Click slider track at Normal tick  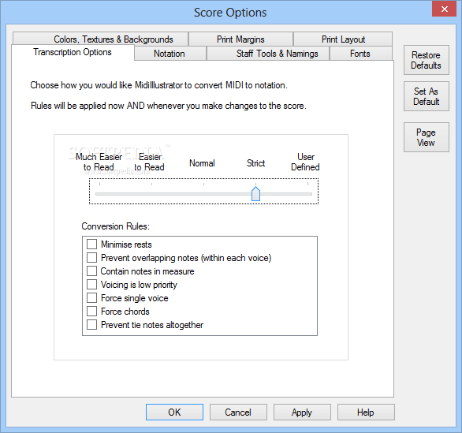coord(204,194)
